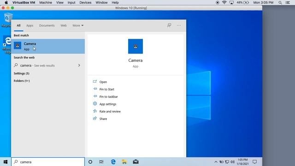Open the Action Center notifications icon

click(255, 162)
